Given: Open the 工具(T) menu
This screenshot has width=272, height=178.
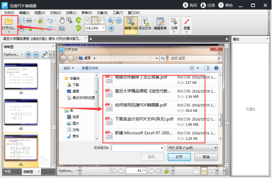Looking at the screenshot, I should click(118, 13).
